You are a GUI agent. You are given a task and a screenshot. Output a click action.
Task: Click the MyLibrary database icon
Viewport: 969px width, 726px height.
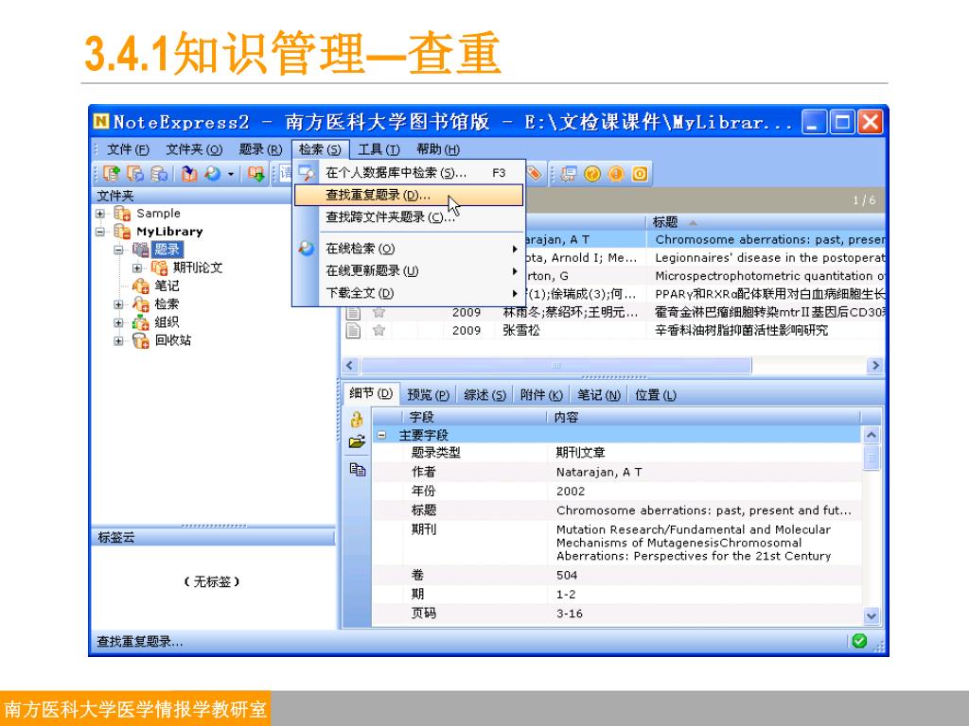click(x=122, y=232)
